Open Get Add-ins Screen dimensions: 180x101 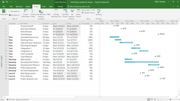[x=14, y=11]
